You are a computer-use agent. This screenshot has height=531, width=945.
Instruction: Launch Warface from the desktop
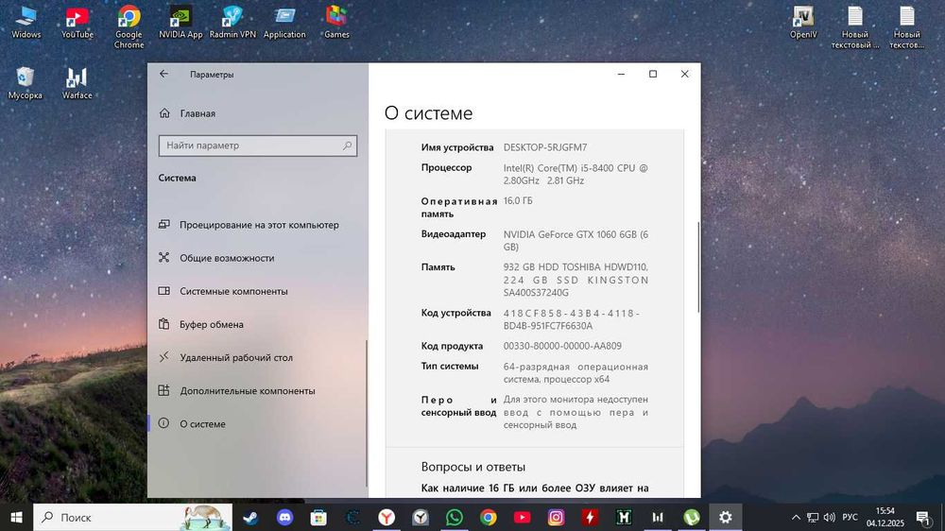77,83
